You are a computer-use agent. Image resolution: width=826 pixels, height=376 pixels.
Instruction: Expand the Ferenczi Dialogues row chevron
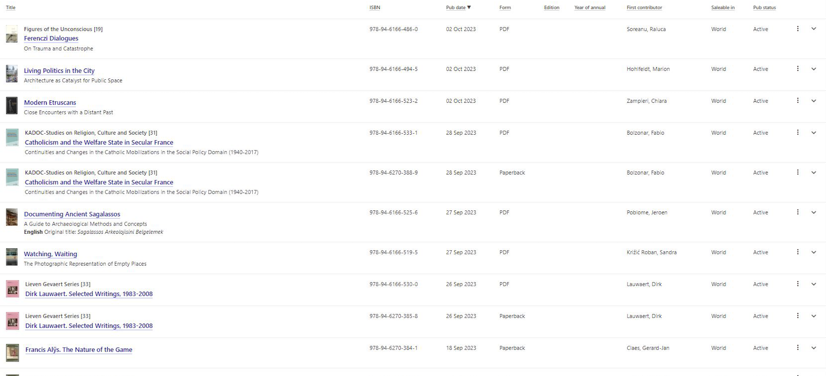click(814, 29)
